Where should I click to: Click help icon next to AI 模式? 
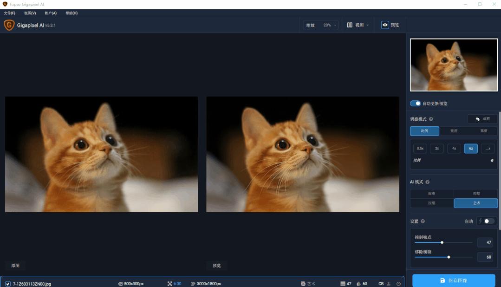point(428,182)
